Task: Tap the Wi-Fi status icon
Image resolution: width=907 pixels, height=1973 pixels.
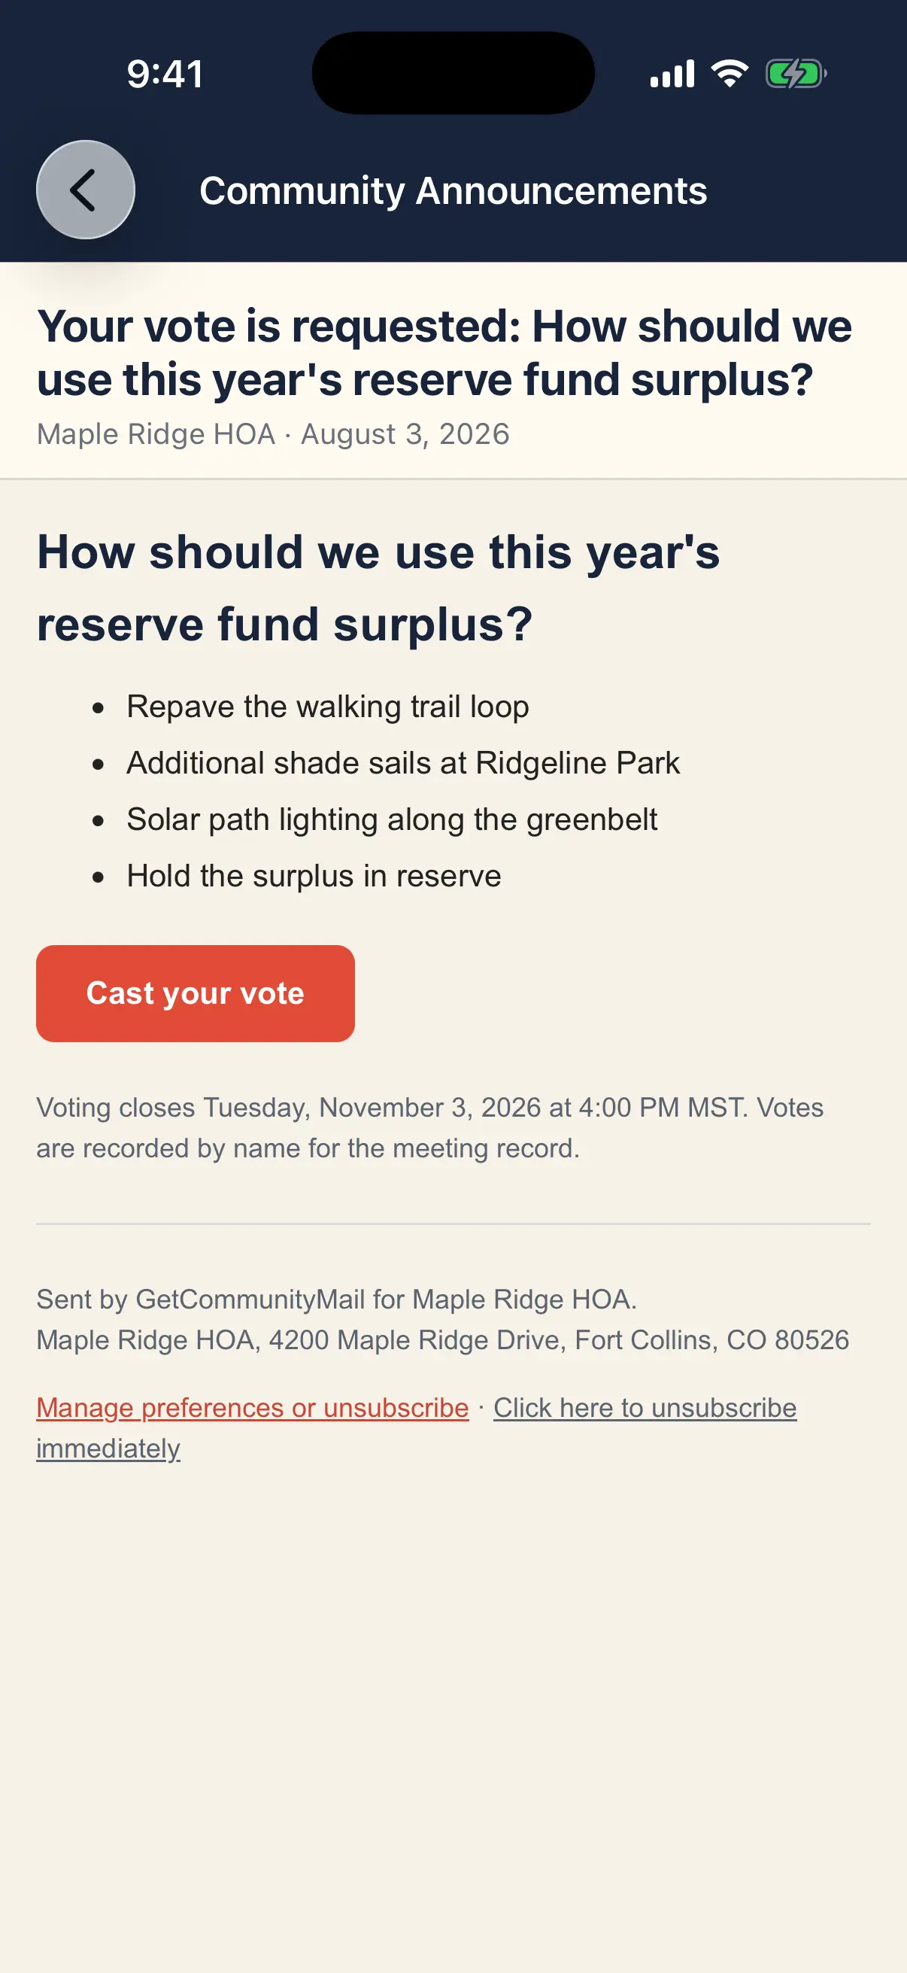Action: click(x=730, y=74)
